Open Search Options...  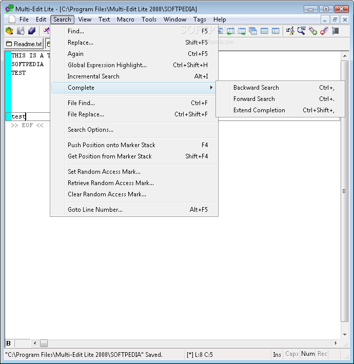click(x=134, y=130)
